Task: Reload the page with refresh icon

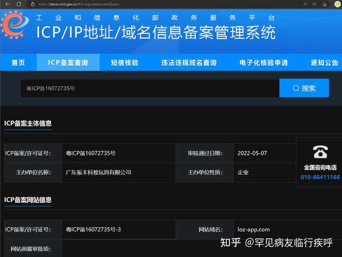Action: click(x=19, y=4)
